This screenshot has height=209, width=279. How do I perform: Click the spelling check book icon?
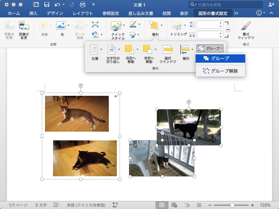click(56, 205)
